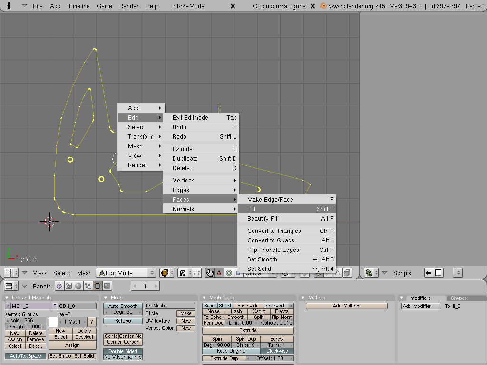Click the Blender logo icon in header
This screenshot has height=365, width=487.
point(323,6)
